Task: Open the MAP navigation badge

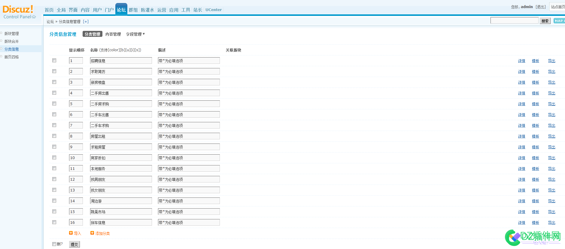Action: (x=559, y=21)
